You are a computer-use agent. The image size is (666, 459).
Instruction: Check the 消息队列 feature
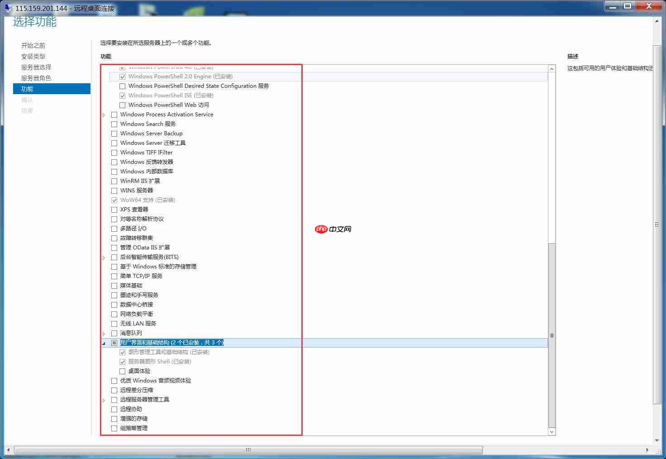click(114, 333)
